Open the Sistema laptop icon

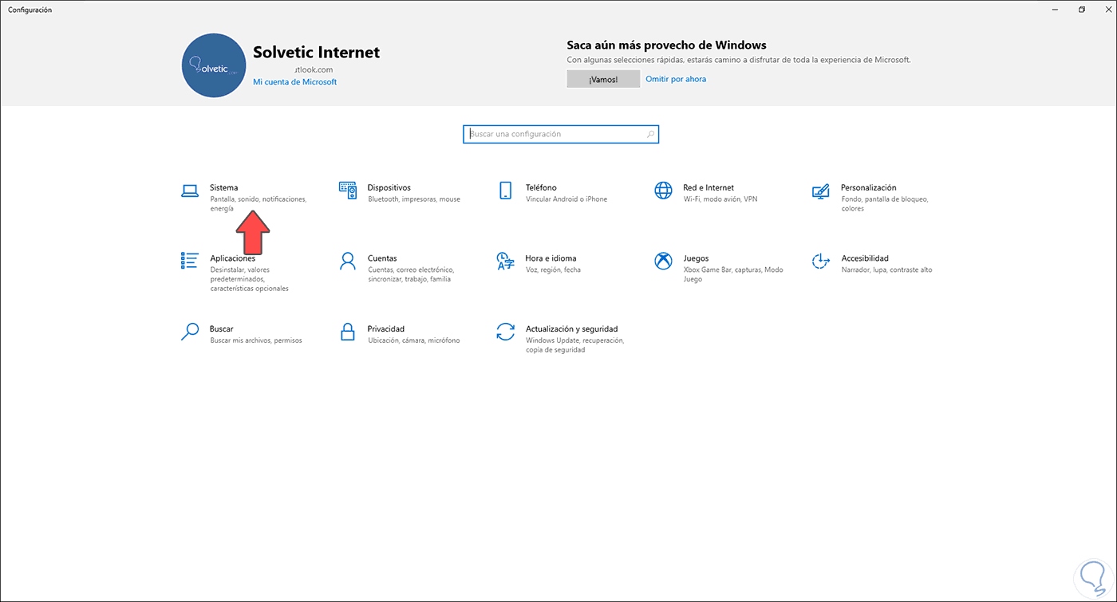coord(189,191)
